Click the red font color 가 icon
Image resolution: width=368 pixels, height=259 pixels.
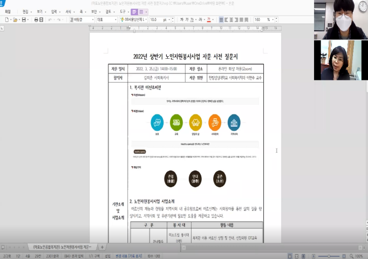tap(209, 20)
